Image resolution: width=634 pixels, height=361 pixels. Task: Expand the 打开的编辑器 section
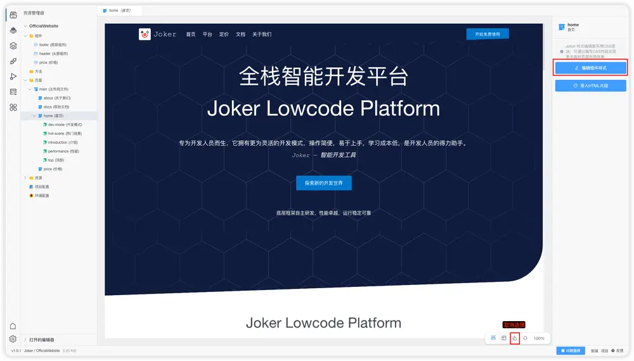[25, 339]
